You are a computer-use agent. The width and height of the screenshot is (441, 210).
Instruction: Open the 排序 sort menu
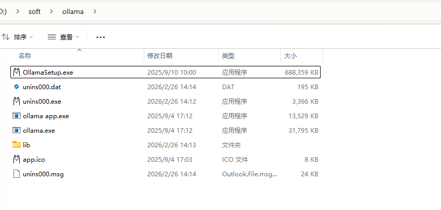(18, 37)
